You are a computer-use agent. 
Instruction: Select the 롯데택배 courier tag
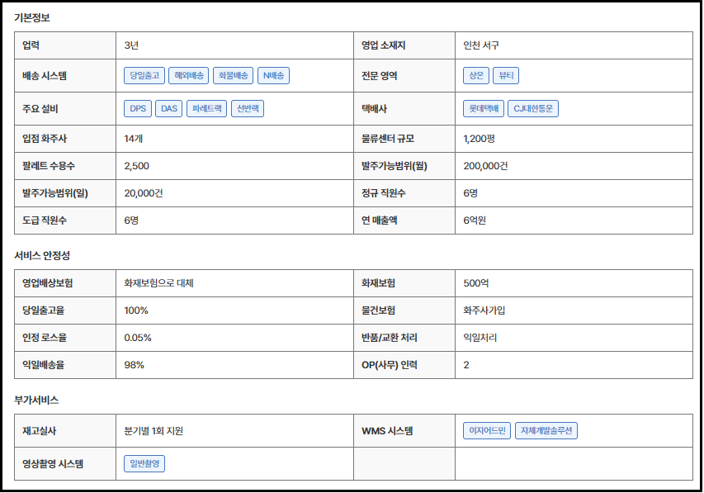484,108
